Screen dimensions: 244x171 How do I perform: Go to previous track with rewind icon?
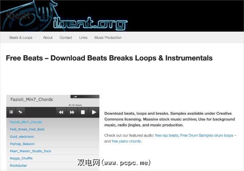click(61, 112)
